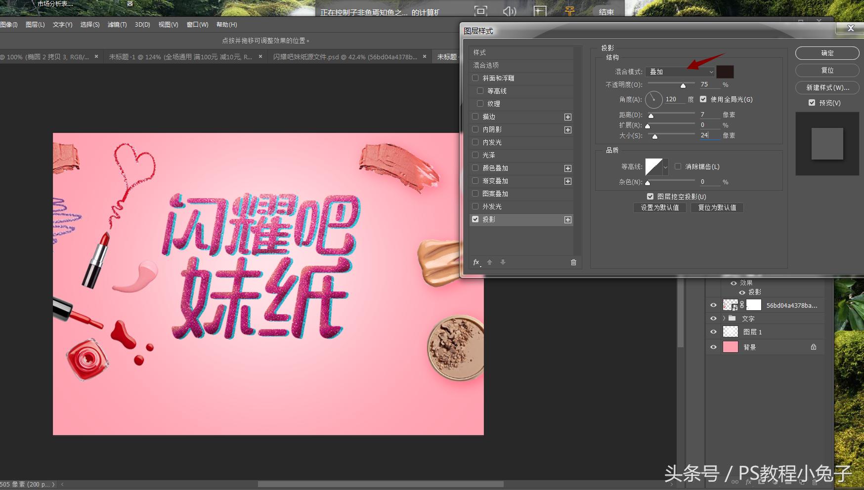
Task: Open the 等高线 contour picker dropdown
Action: coord(665,167)
